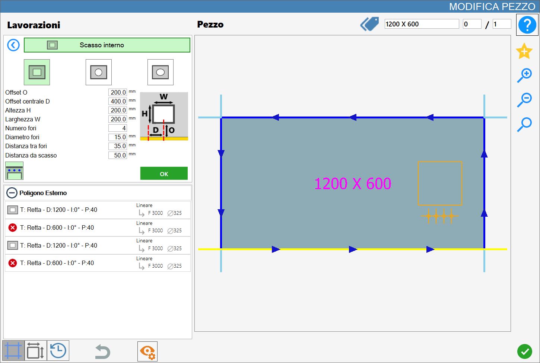Select the rectangular cutout shape option

tap(37, 72)
